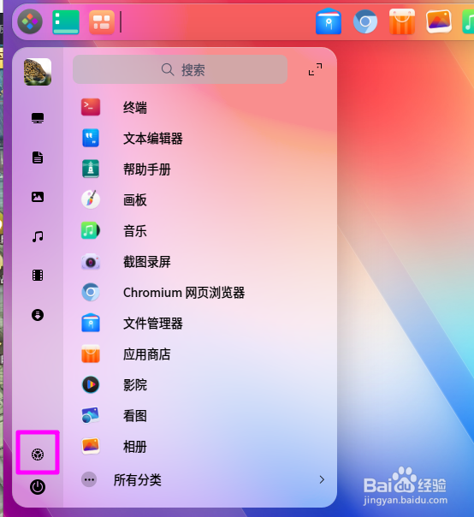
Task: Open the Pictures sidebar shortcut
Action: pos(38,197)
